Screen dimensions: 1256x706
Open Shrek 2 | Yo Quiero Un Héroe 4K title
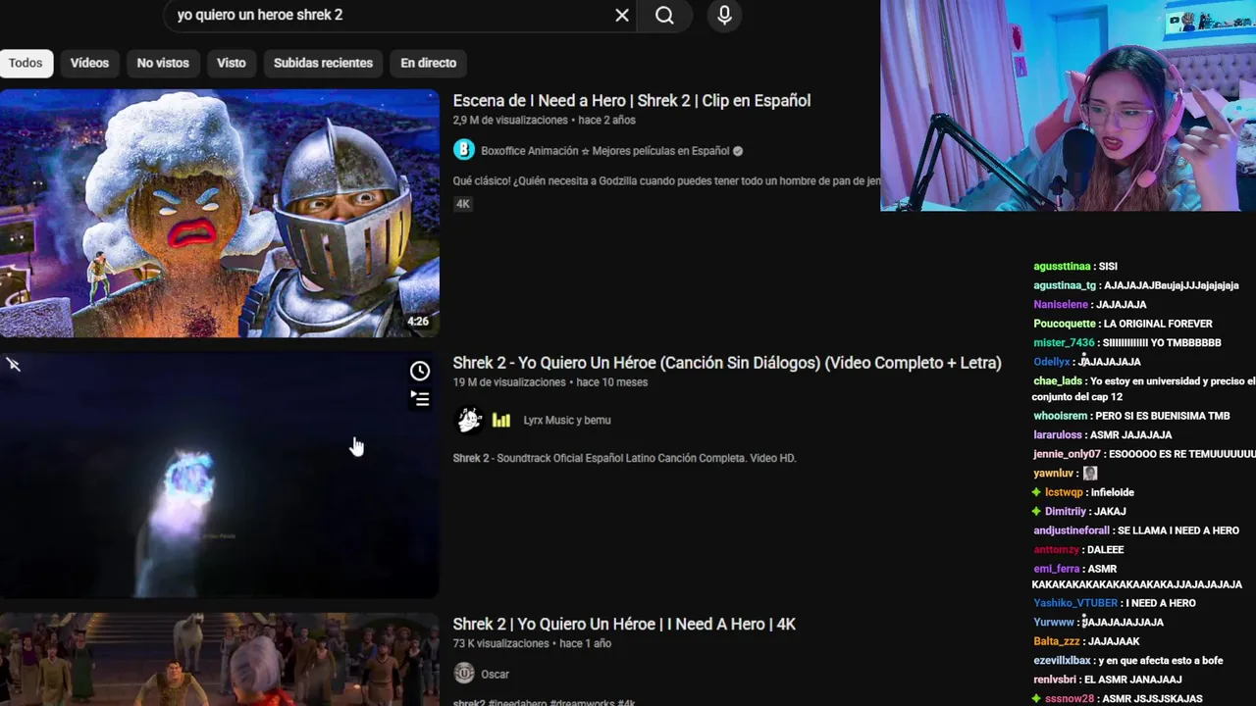[x=624, y=624]
